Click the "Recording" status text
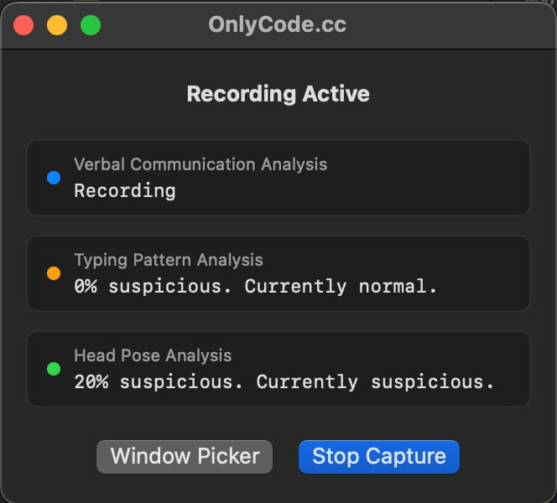 click(125, 191)
